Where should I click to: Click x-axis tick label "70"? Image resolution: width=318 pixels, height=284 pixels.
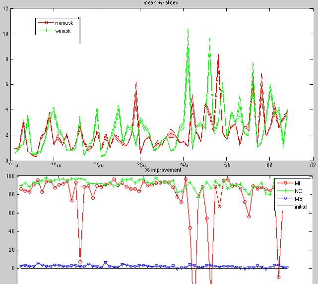point(312,165)
